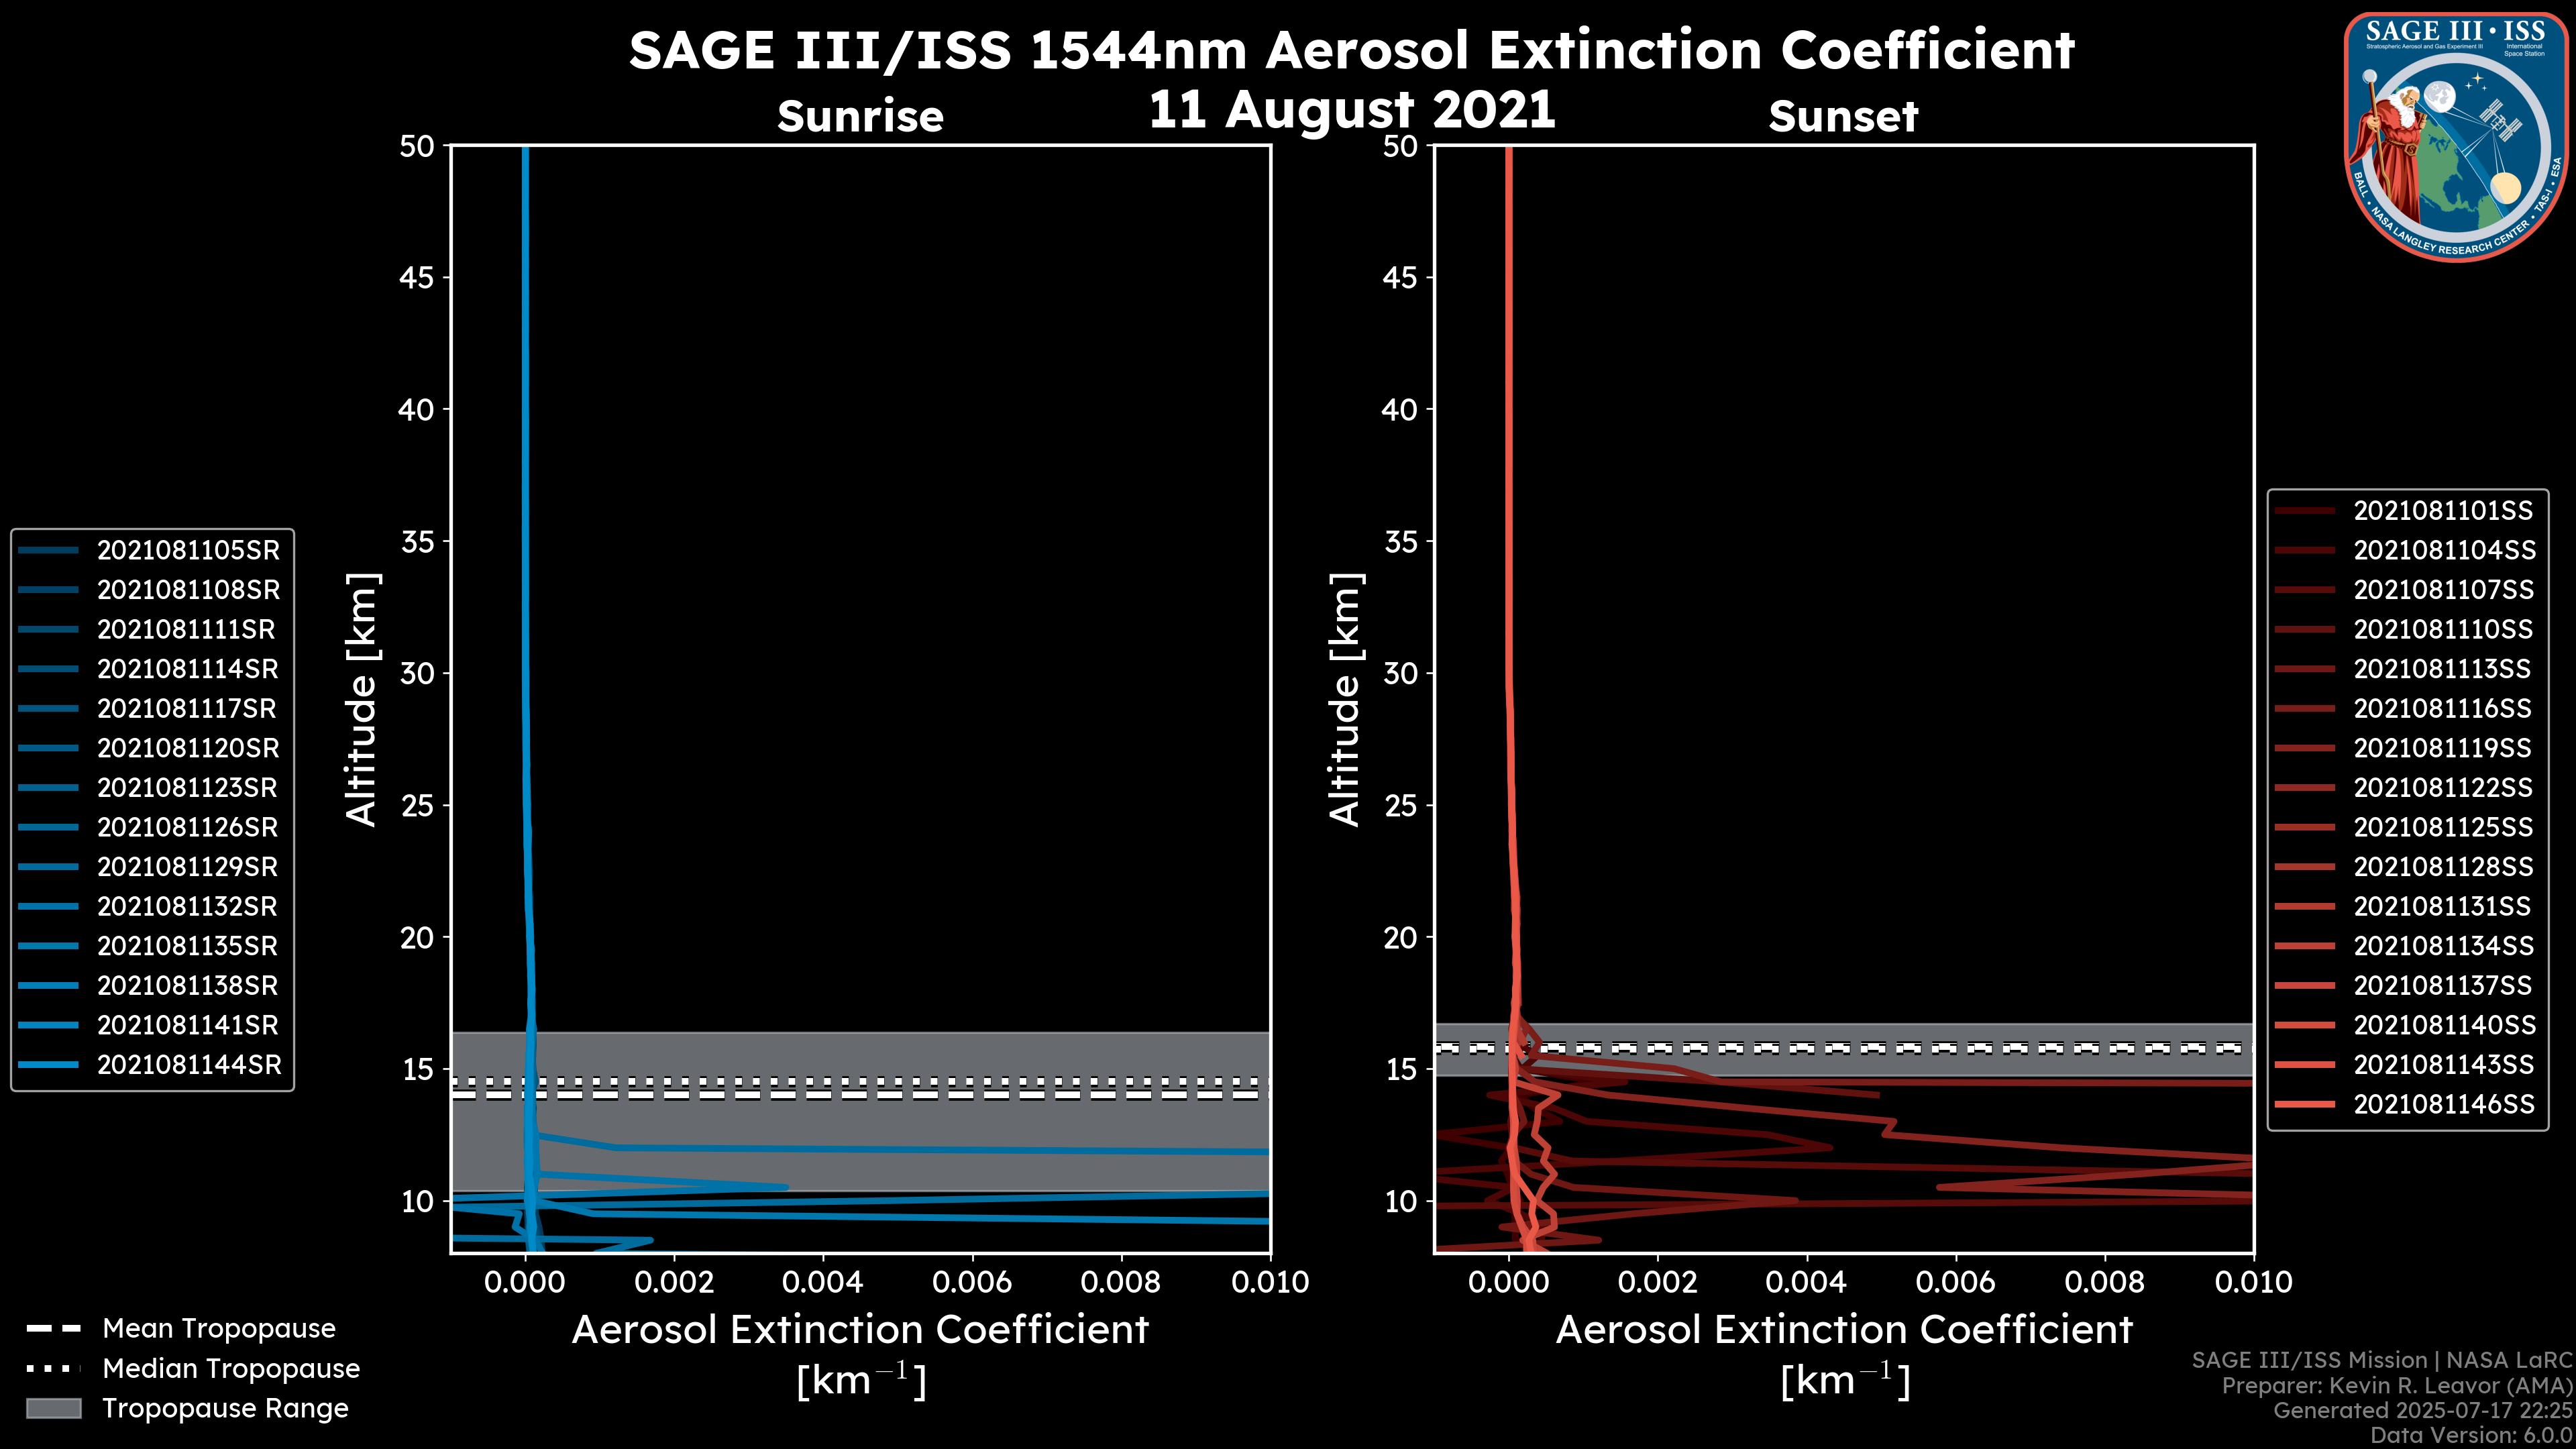This screenshot has width=2576, height=1449.
Task: Click the Sunrise subplot title
Action: tap(860, 116)
